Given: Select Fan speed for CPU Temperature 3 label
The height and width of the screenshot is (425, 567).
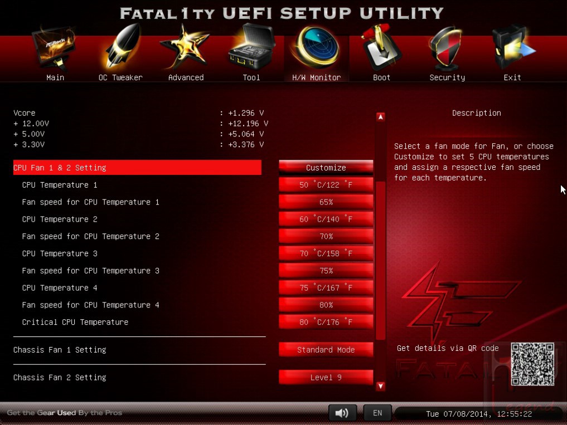Looking at the screenshot, I should (91, 270).
